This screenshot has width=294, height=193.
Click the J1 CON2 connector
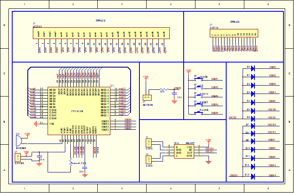pyautogui.click(x=149, y=143)
